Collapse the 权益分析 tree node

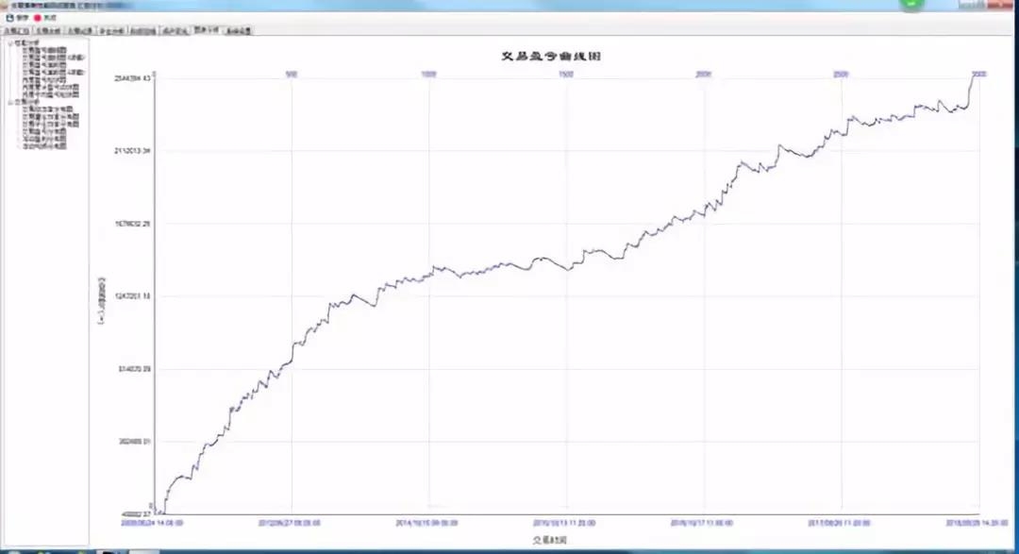click(x=9, y=42)
